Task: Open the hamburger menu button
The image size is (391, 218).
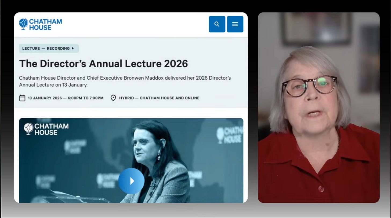Action: [x=235, y=24]
